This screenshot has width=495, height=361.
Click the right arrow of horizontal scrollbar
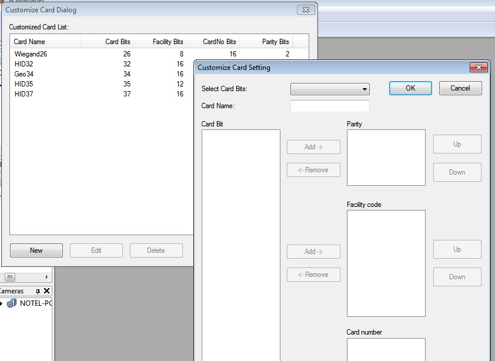46,278
